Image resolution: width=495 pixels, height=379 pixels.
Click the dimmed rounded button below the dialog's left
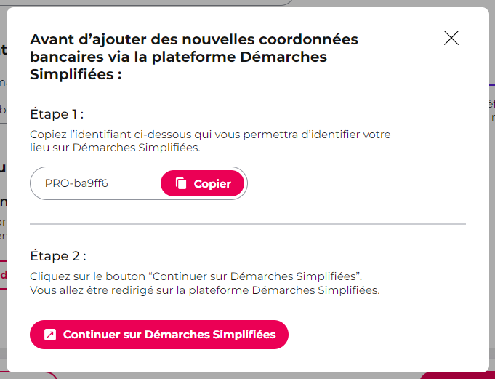pyautogui.click(x=28, y=375)
